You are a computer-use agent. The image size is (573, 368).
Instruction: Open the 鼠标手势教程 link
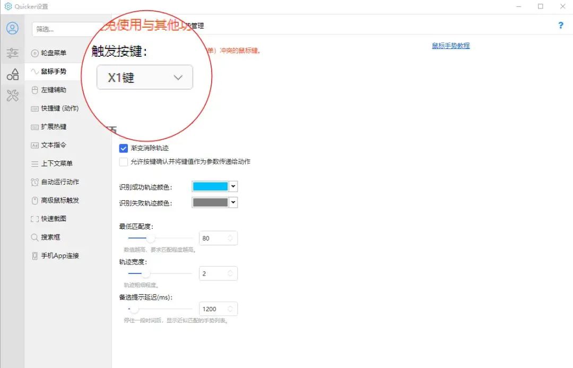[450, 46]
